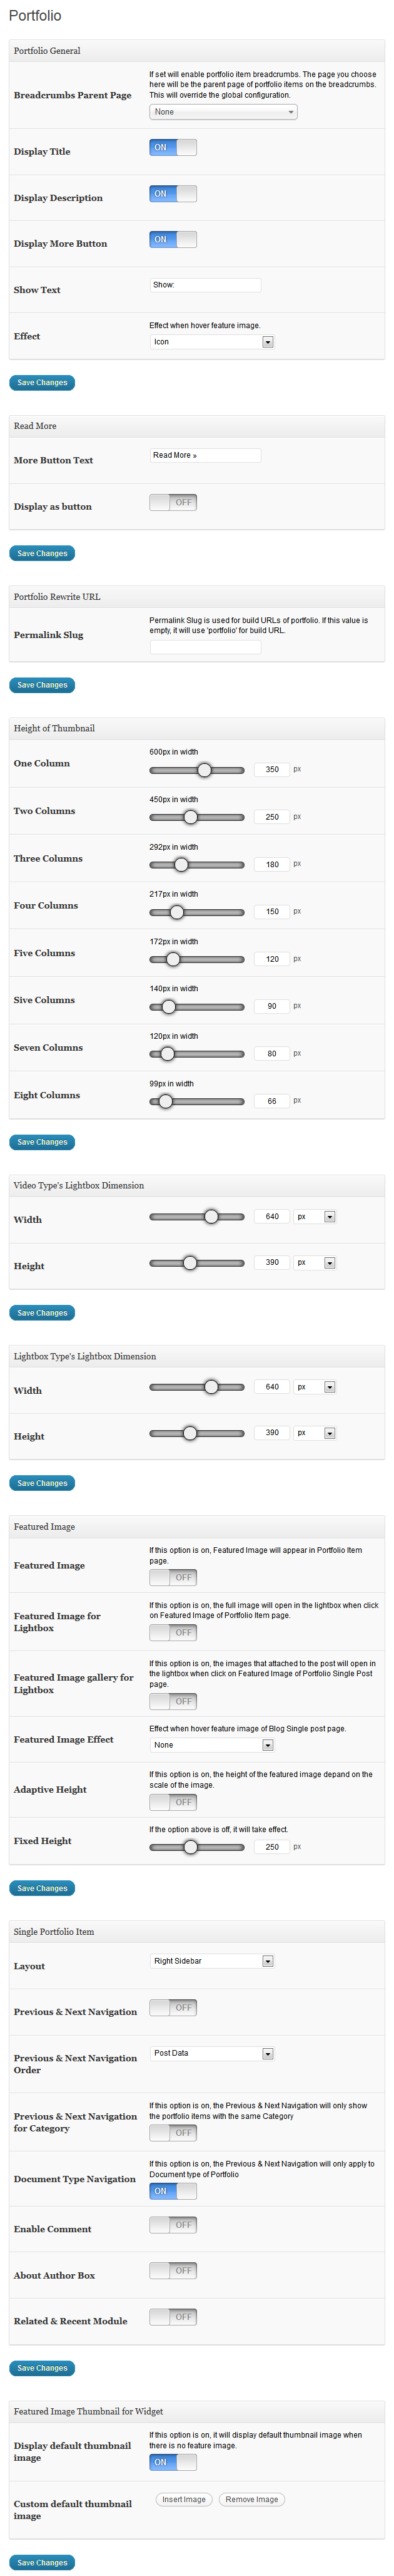Toggle Document Type Navigation switch
The width and height of the screenshot is (394, 2576).
(x=173, y=2191)
